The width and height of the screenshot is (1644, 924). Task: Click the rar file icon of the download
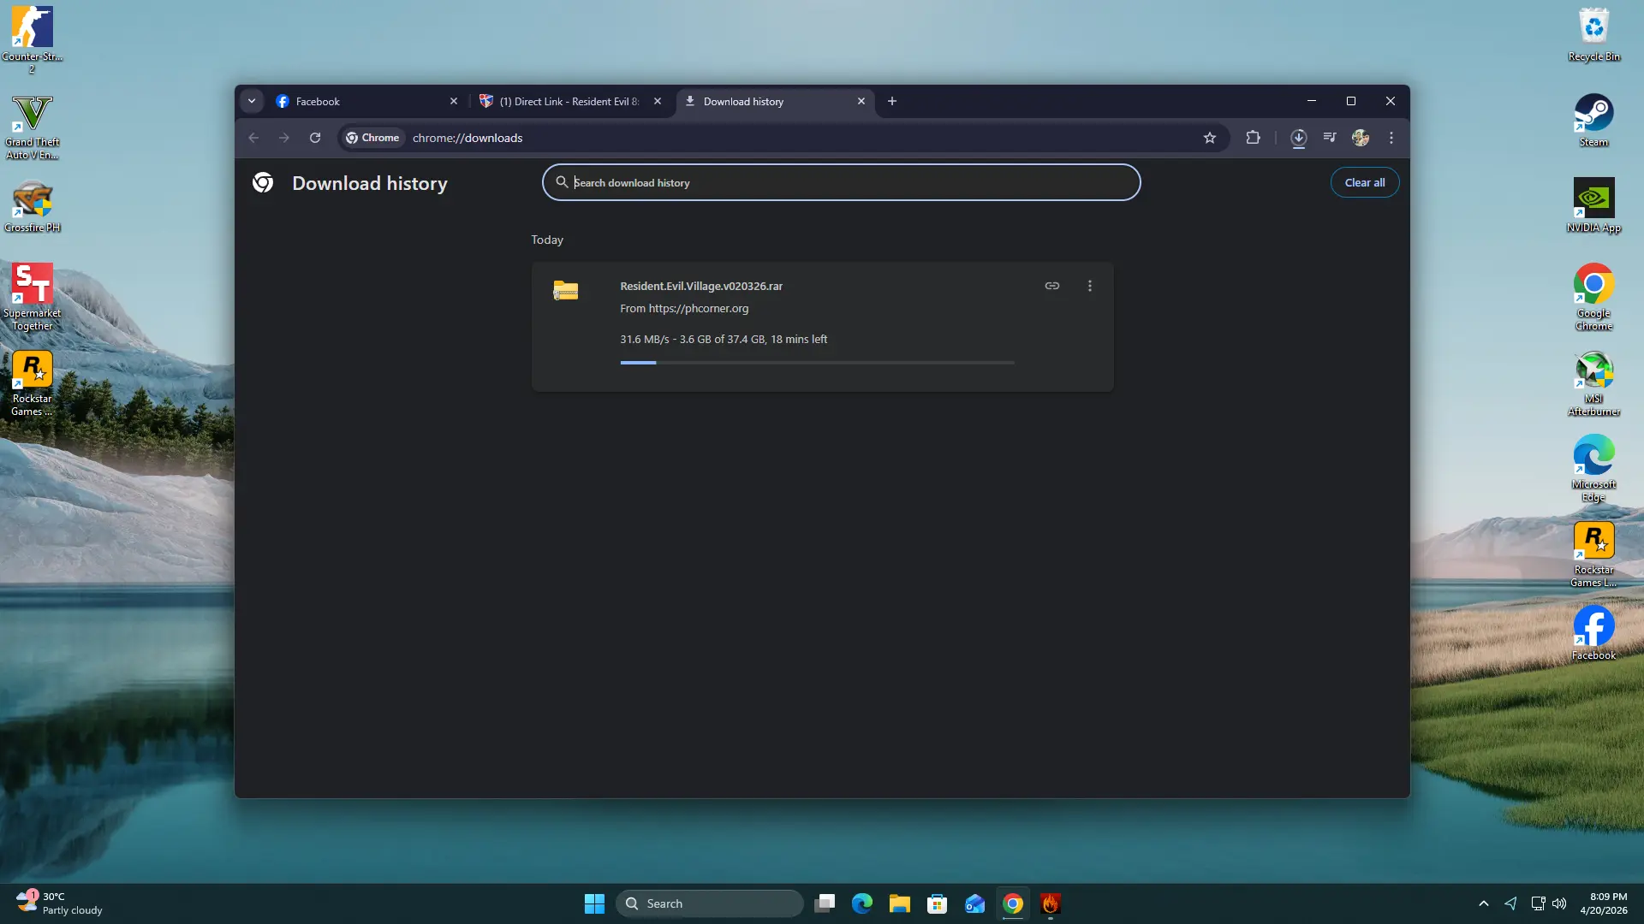565,291
